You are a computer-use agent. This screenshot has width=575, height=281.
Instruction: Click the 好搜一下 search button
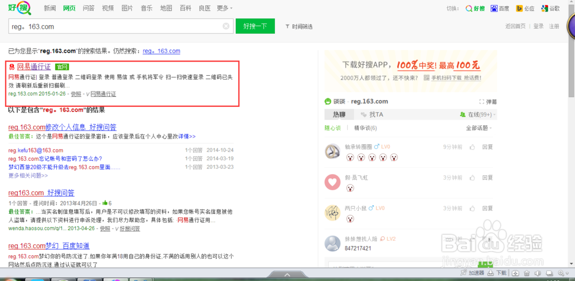[255, 26]
